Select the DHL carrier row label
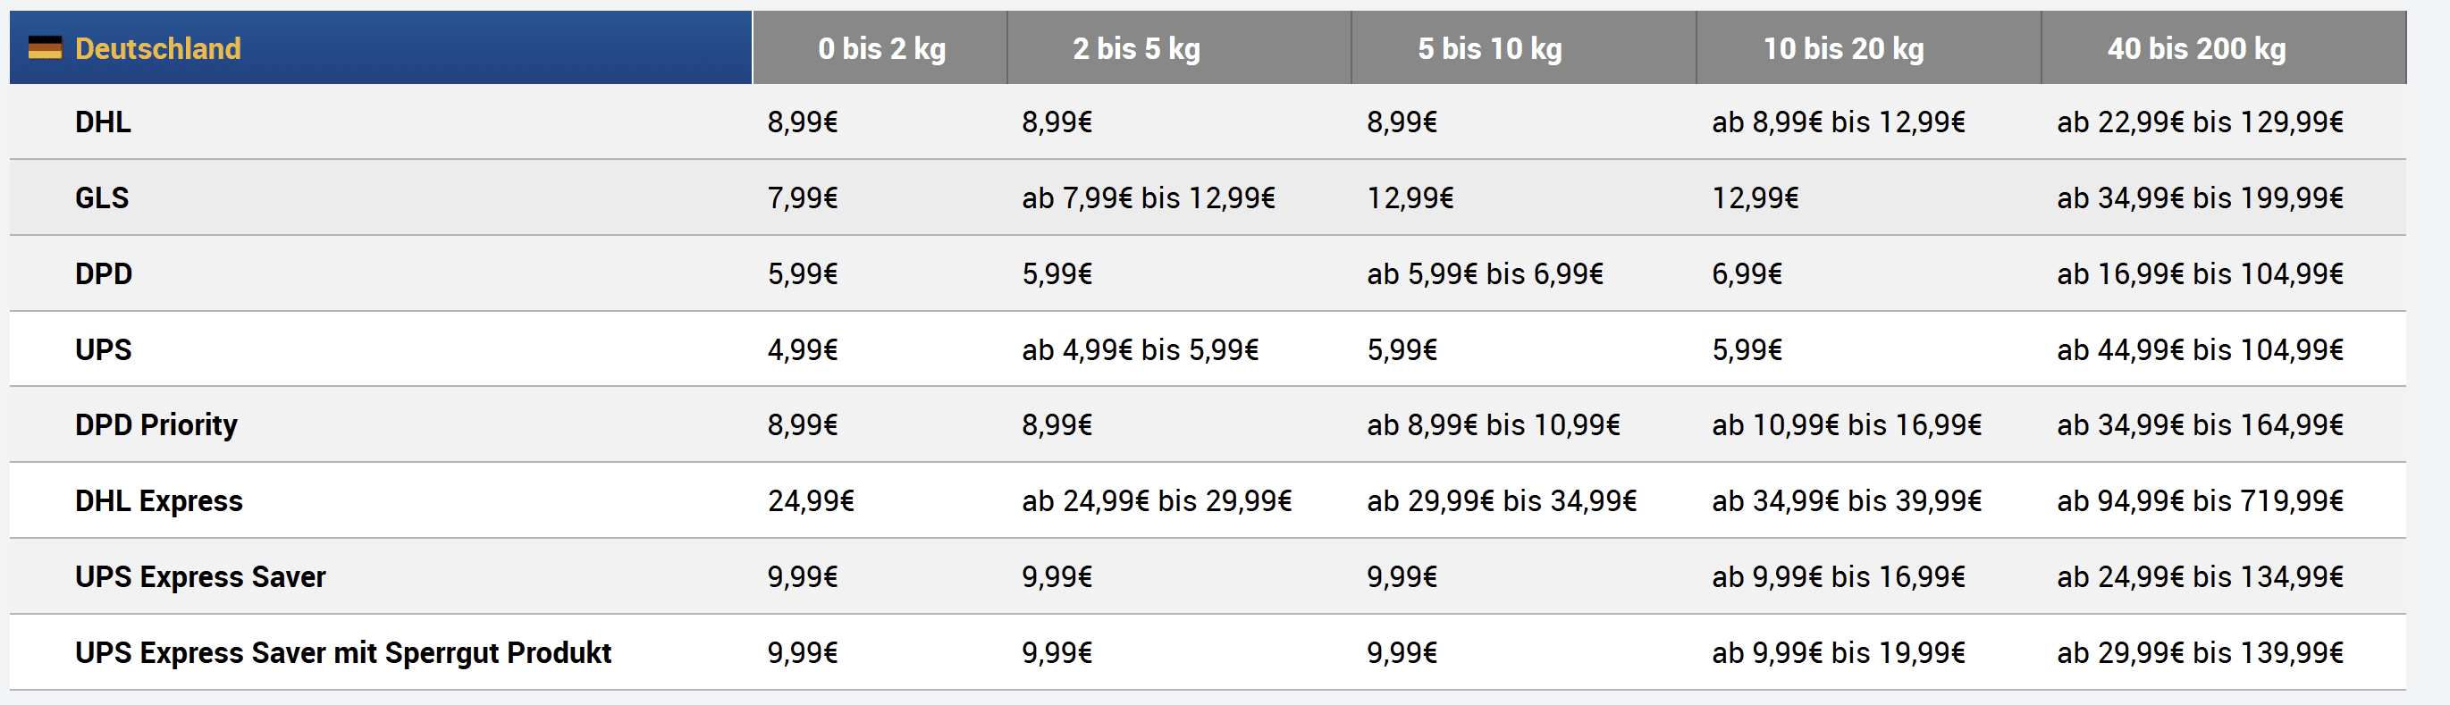This screenshot has height=705, width=2450. (103, 122)
